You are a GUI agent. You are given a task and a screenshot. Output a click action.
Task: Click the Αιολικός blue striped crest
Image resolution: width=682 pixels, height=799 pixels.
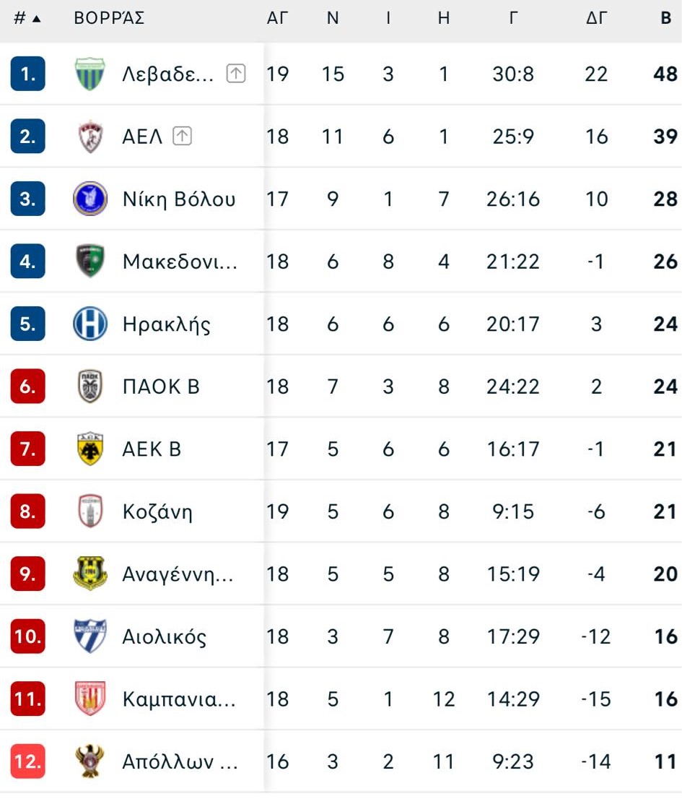point(90,636)
